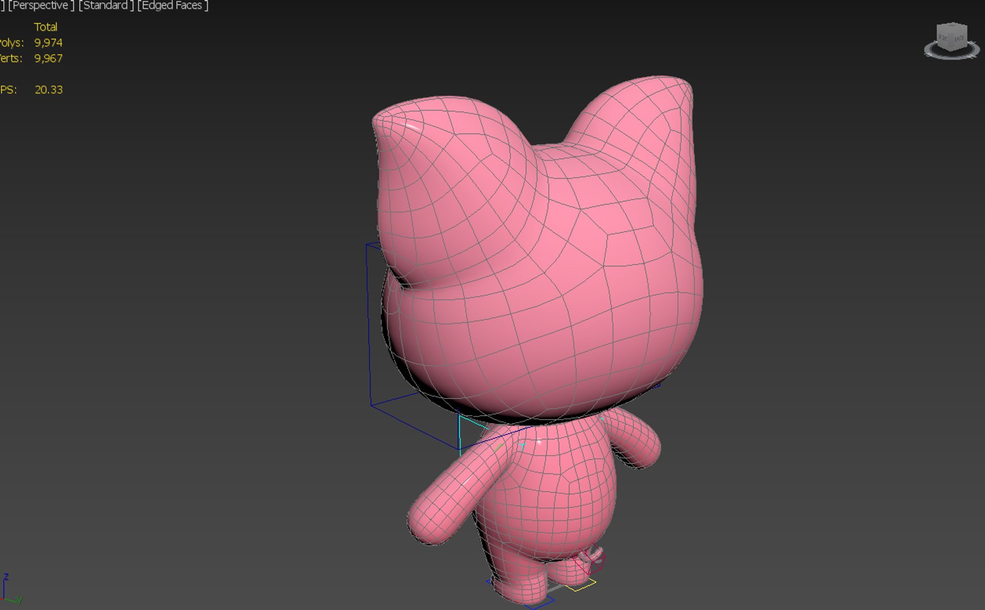Click the world axis tripod icon

coord(11,589)
